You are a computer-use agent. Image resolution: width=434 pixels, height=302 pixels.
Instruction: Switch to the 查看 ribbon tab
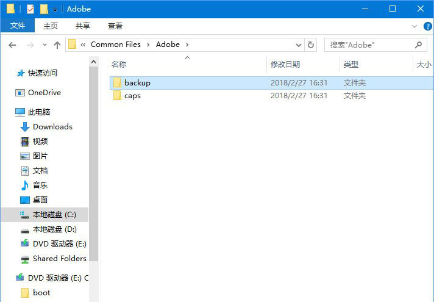(x=115, y=26)
